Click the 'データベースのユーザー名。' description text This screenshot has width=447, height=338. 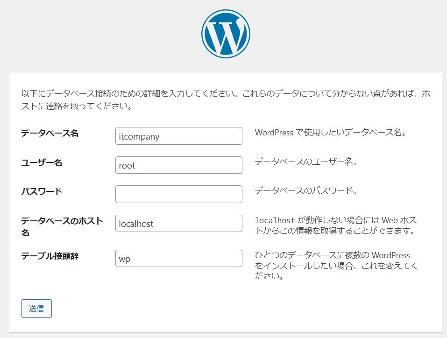click(306, 162)
